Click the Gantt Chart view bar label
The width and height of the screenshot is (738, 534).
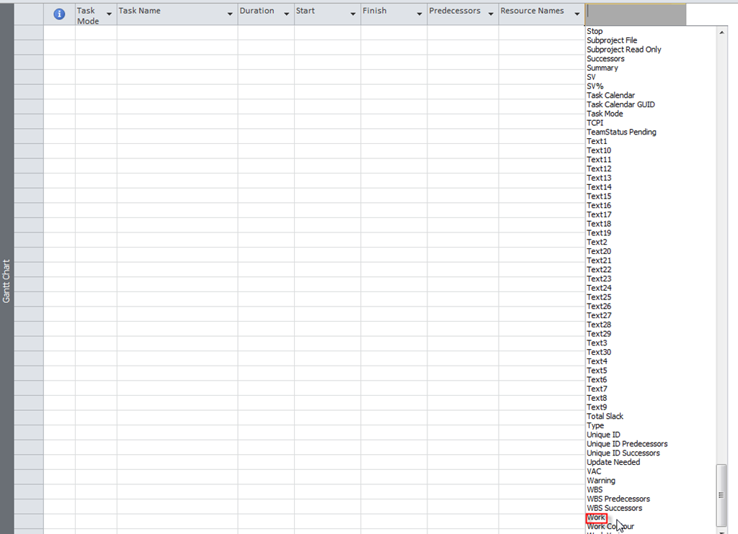pyautogui.click(x=6, y=281)
